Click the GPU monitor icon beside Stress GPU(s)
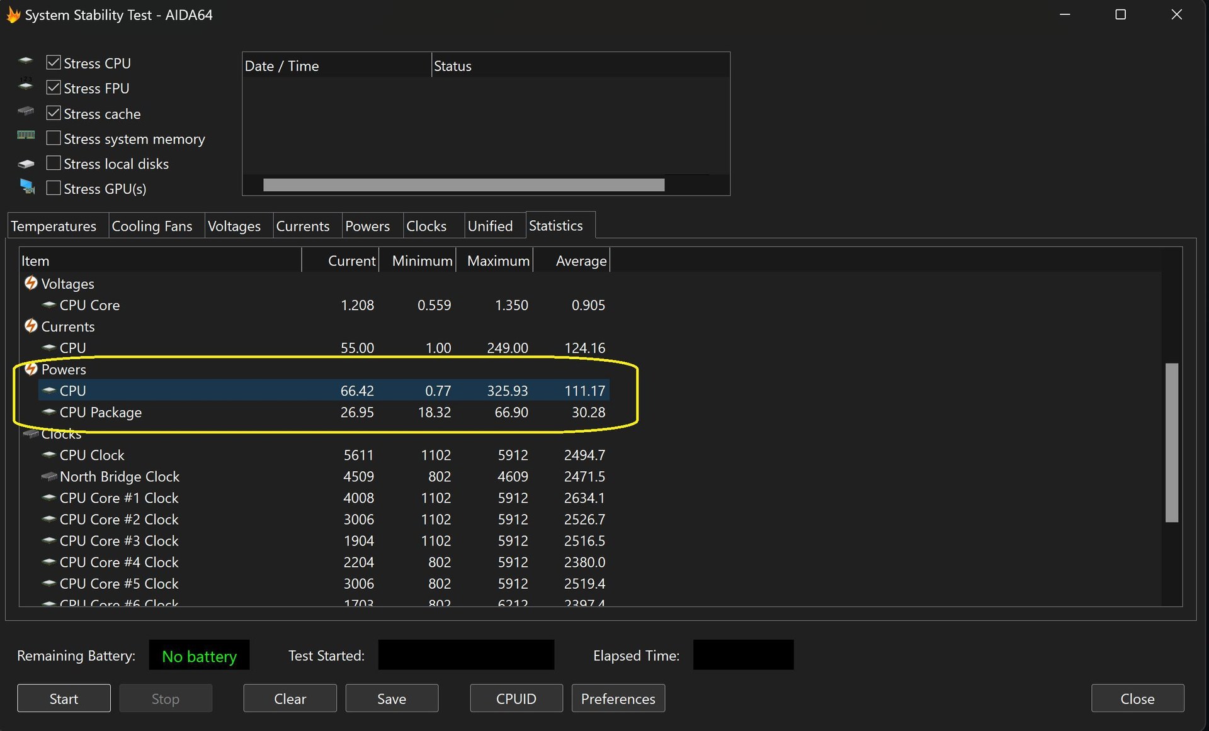The height and width of the screenshot is (731, 1209). coord(27,187)
